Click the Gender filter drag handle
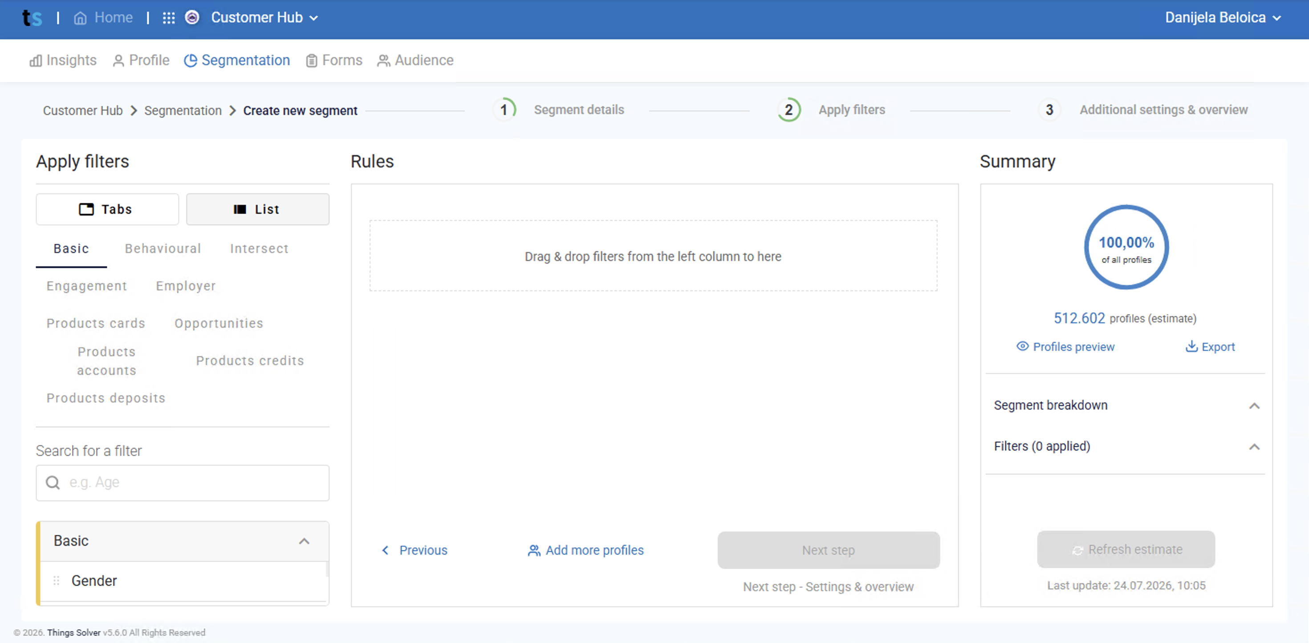 (x=57, y=581)
